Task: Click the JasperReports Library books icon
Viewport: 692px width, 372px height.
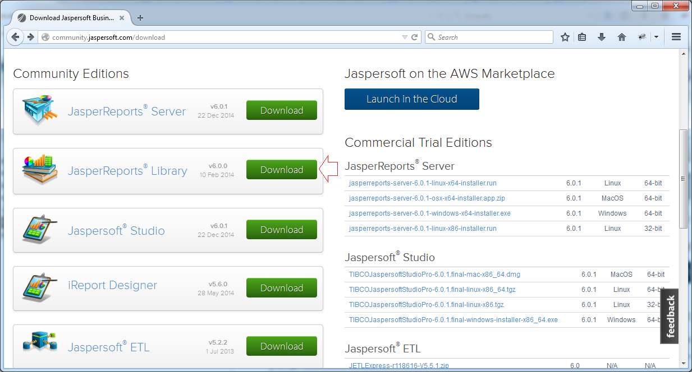Action: [39, 169]
